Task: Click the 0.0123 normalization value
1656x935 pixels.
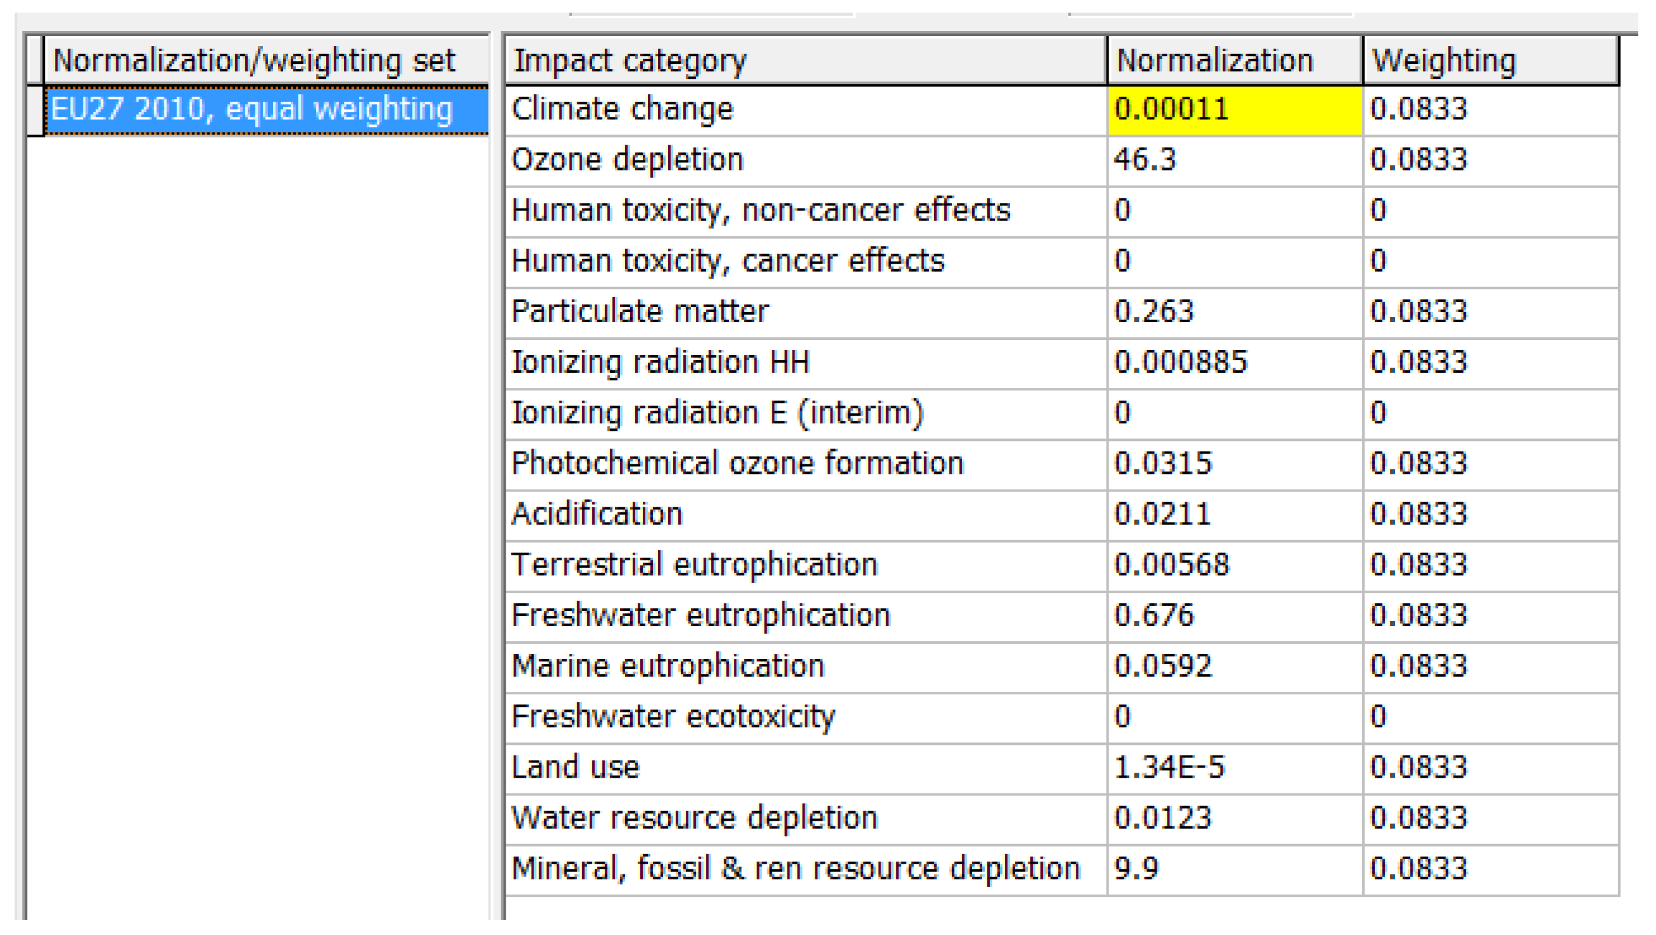Action: coord(1235,819)
